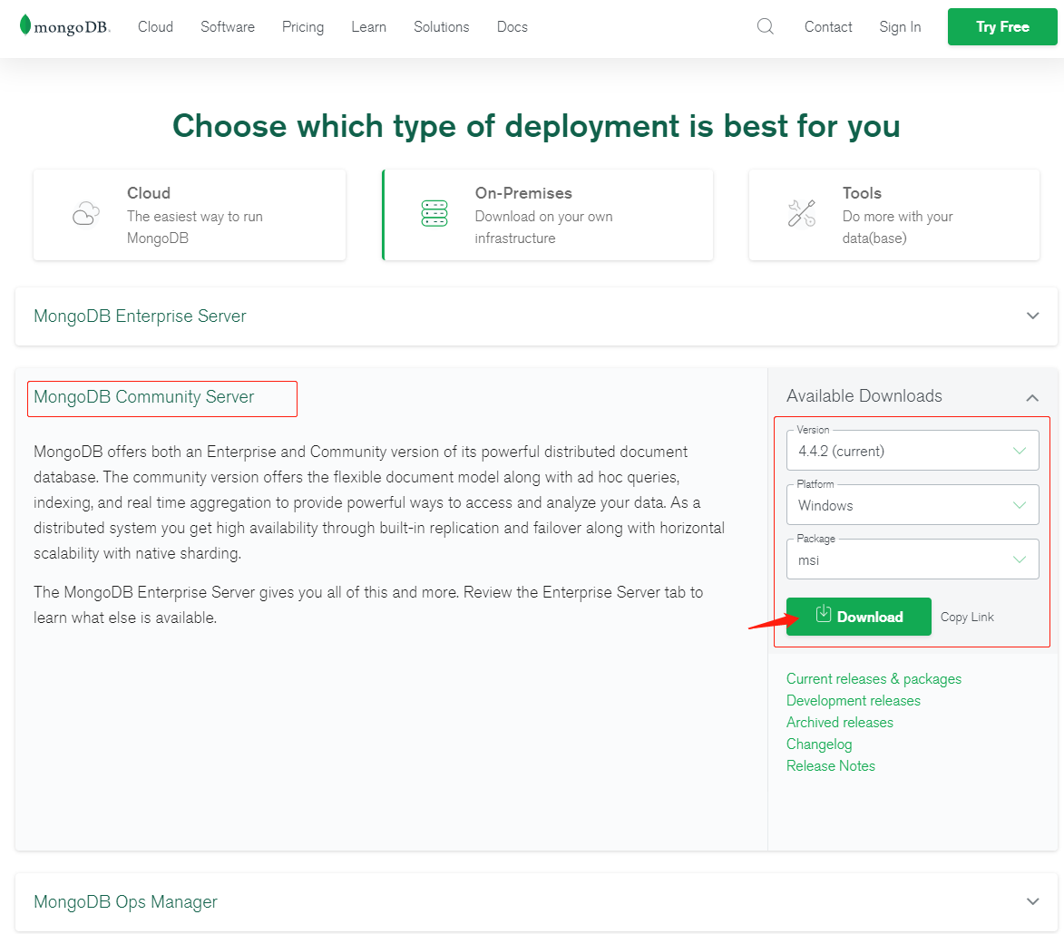Open the Archived releases link
1064x934 pixels.
(x=840, y=723)
